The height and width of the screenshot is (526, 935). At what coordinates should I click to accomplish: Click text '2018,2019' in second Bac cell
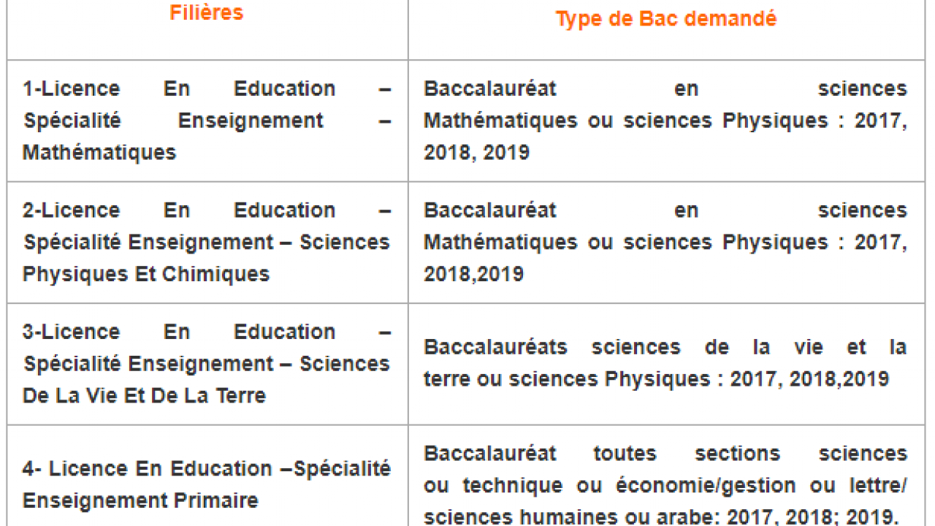tap(473, 273)
